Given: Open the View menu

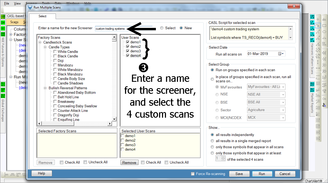Looking at the screenshot, I should point(17,3).
